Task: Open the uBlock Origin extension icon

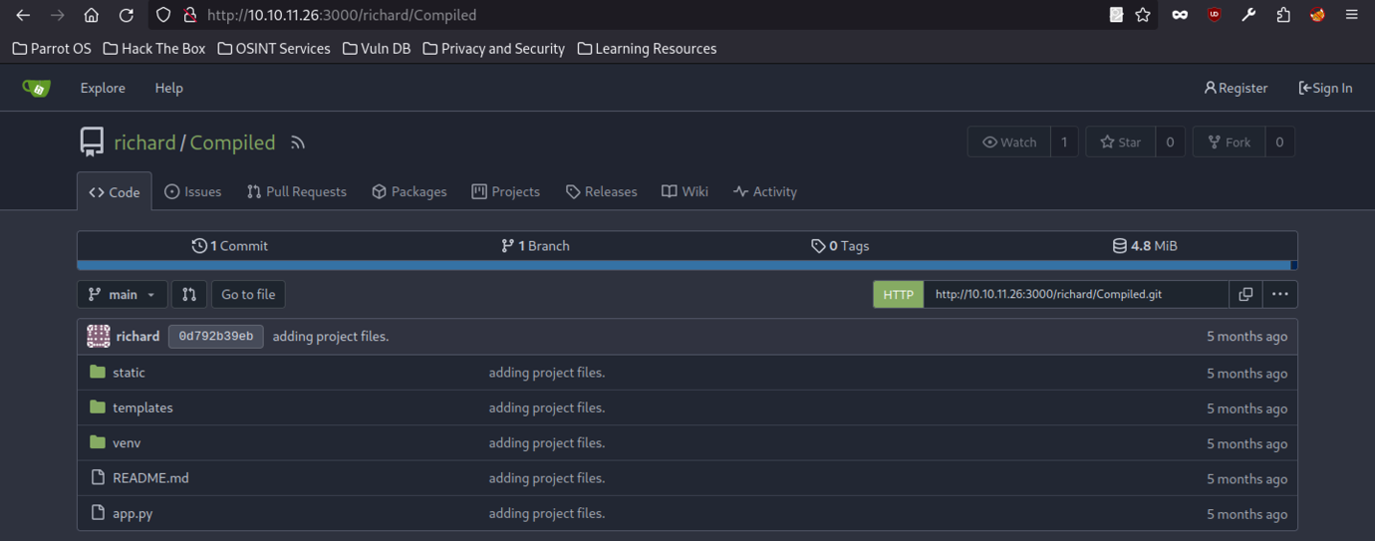Action: click(1214, 15)
